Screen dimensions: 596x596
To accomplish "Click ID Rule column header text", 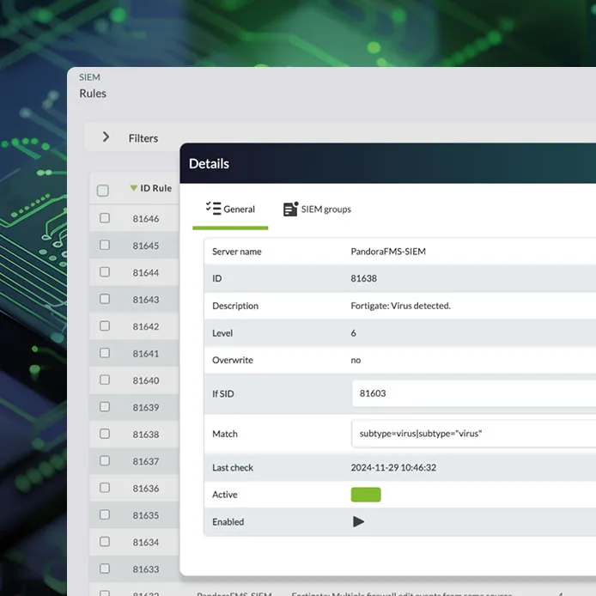I will click(x=155, y=188).
